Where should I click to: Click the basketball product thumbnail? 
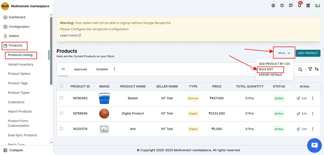pos(104,113)
